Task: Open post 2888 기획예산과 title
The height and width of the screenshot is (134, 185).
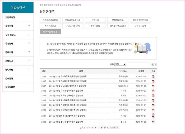Action: [68, 81]
